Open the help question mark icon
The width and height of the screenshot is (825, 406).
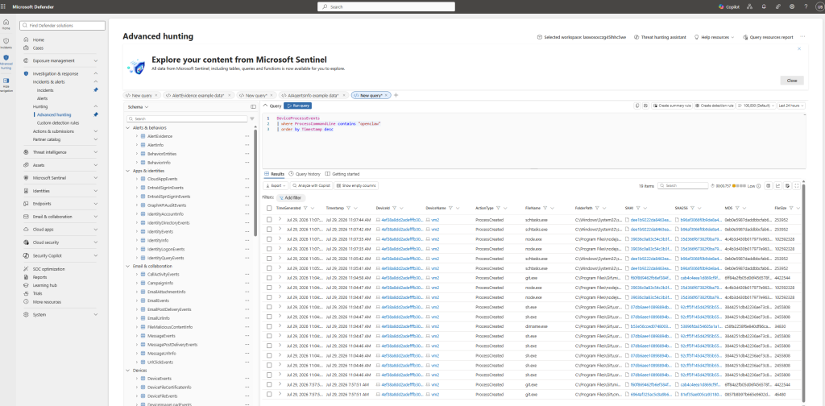coord(806,6)
